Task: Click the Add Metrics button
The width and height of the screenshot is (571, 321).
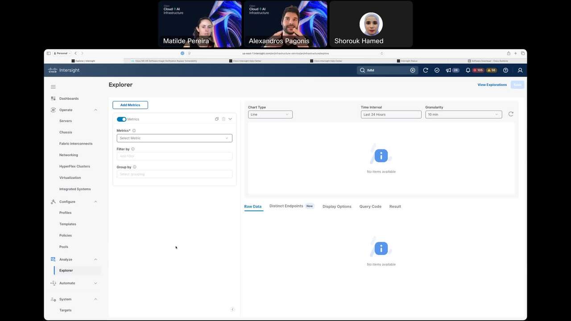Action: coord(130,105)
